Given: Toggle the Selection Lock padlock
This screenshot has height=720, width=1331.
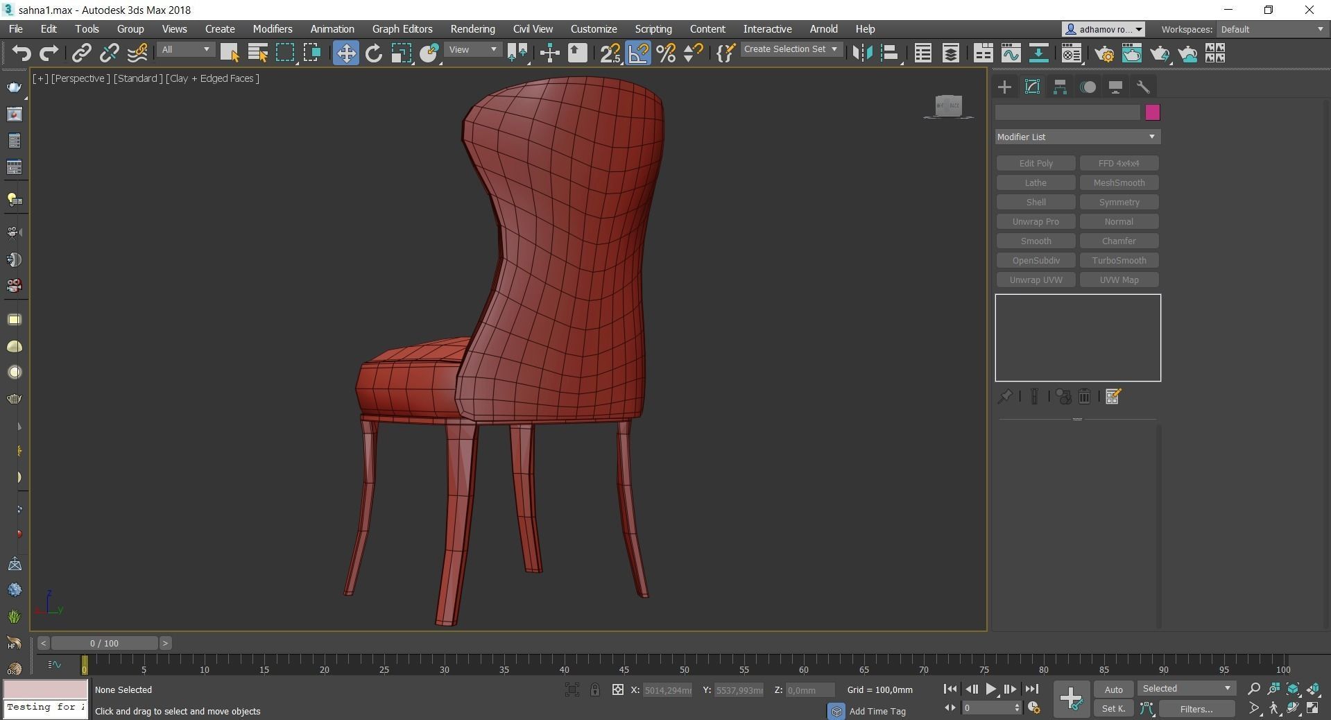Looking at the screenshot, I should 594,689.
